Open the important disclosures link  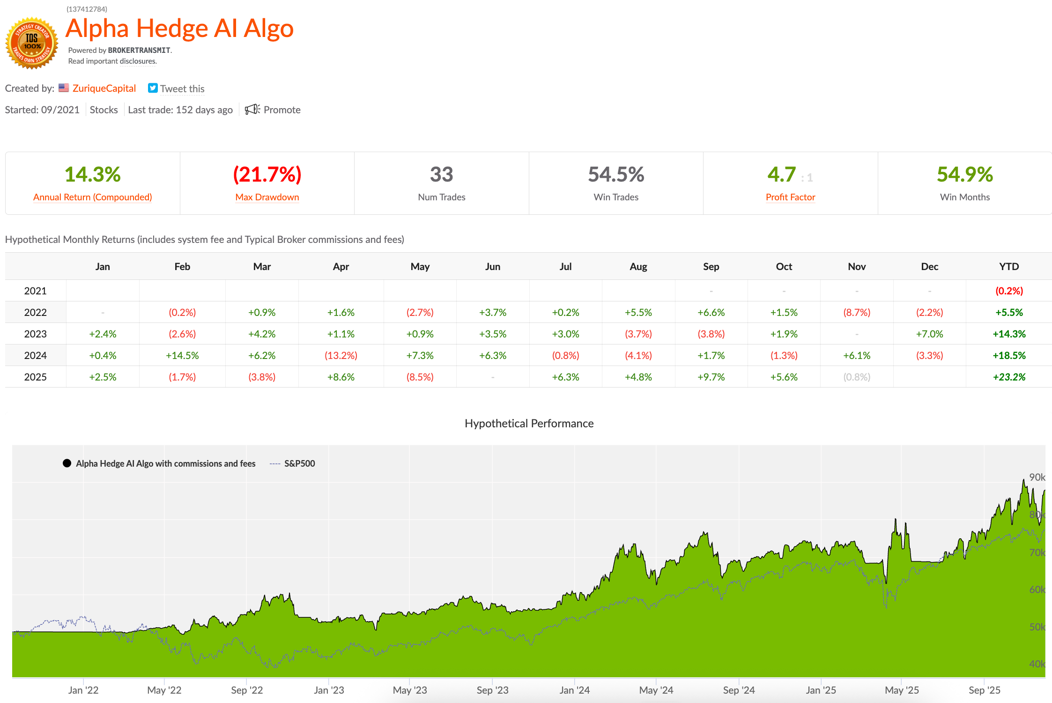coord(138,61)
